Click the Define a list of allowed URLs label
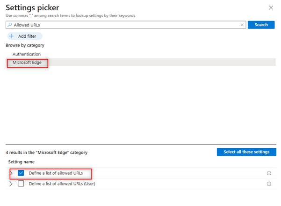 tap(56, 173)
